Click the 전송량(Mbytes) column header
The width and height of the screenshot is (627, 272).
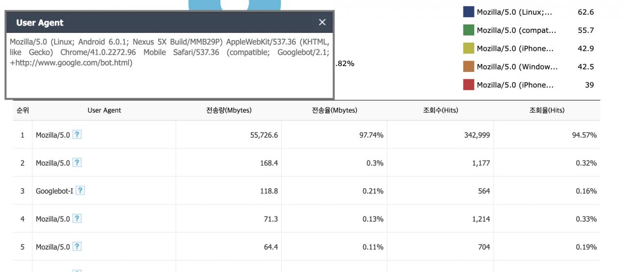[x=229, y=111]
